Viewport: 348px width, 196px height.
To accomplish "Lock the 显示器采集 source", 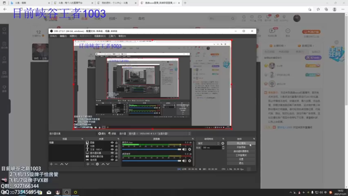I will coord(116,153).
